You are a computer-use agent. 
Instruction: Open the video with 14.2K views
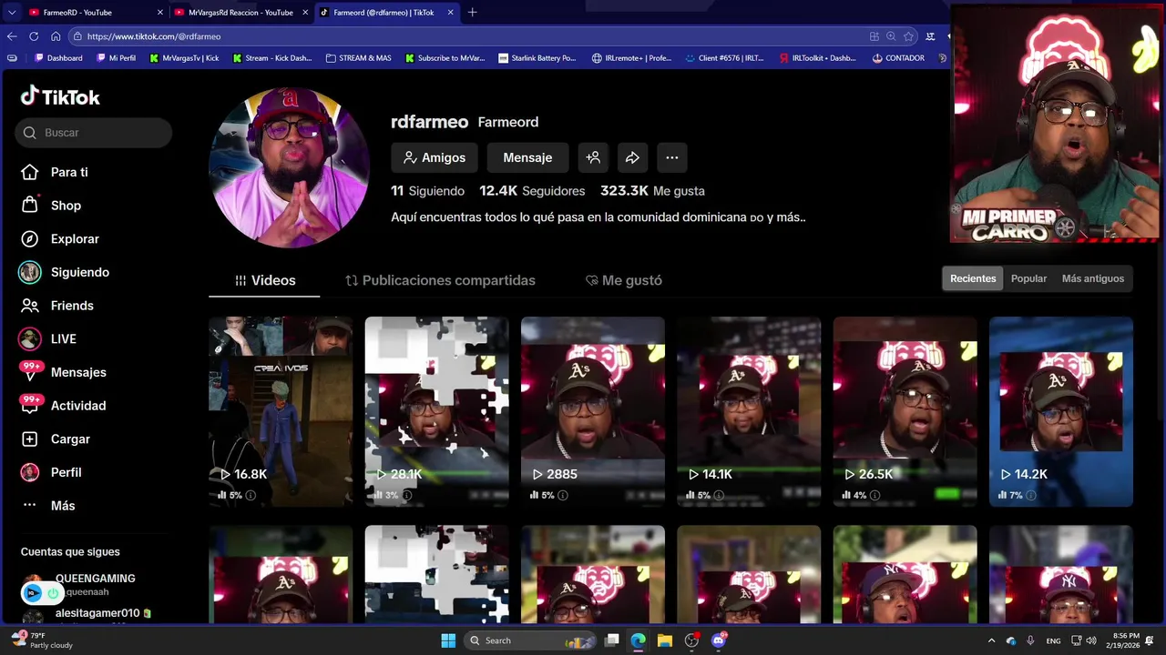click(1061, 411)
